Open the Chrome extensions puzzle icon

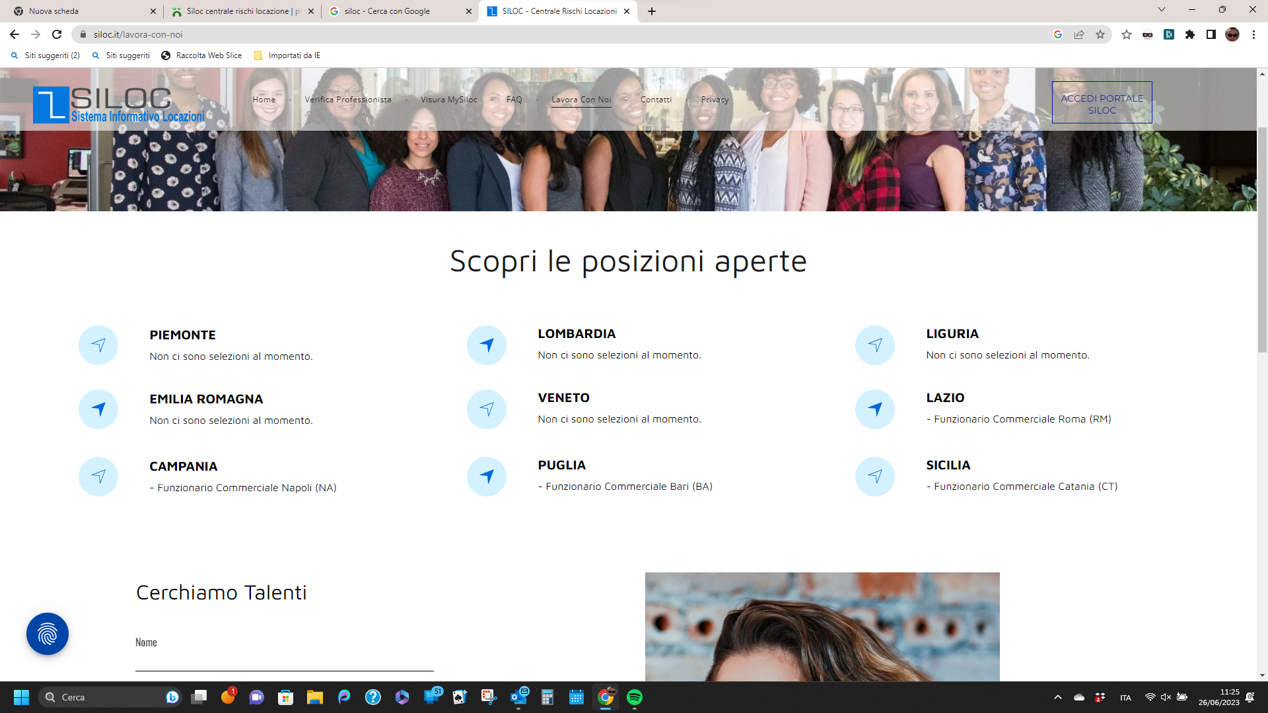point(1190,34)
